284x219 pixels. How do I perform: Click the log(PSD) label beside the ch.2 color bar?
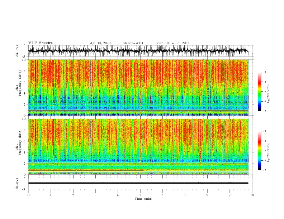(269, 152)
